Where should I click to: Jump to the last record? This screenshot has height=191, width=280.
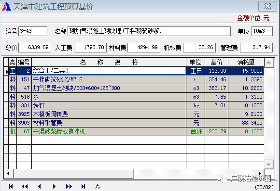(83, 186)
